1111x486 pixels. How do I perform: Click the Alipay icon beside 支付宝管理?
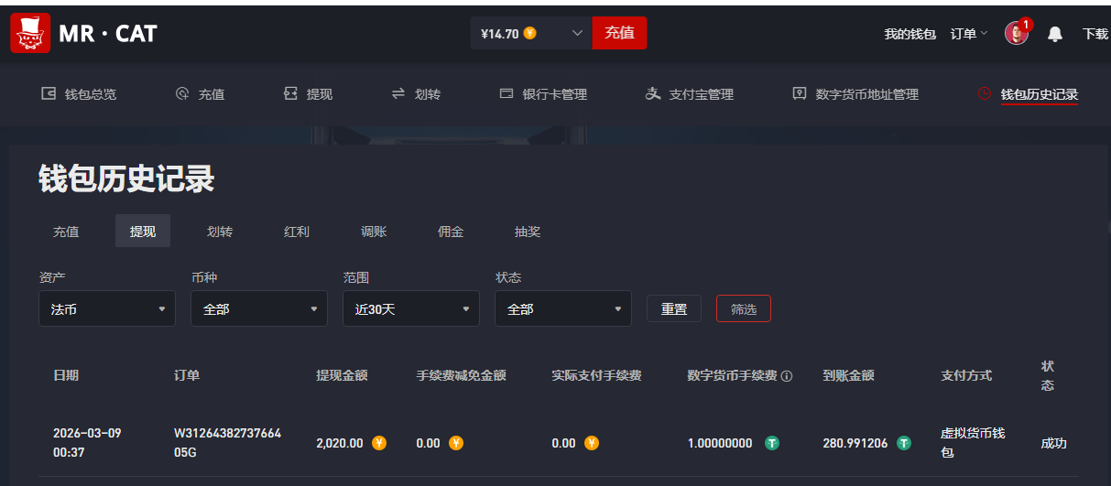point(653,93)
